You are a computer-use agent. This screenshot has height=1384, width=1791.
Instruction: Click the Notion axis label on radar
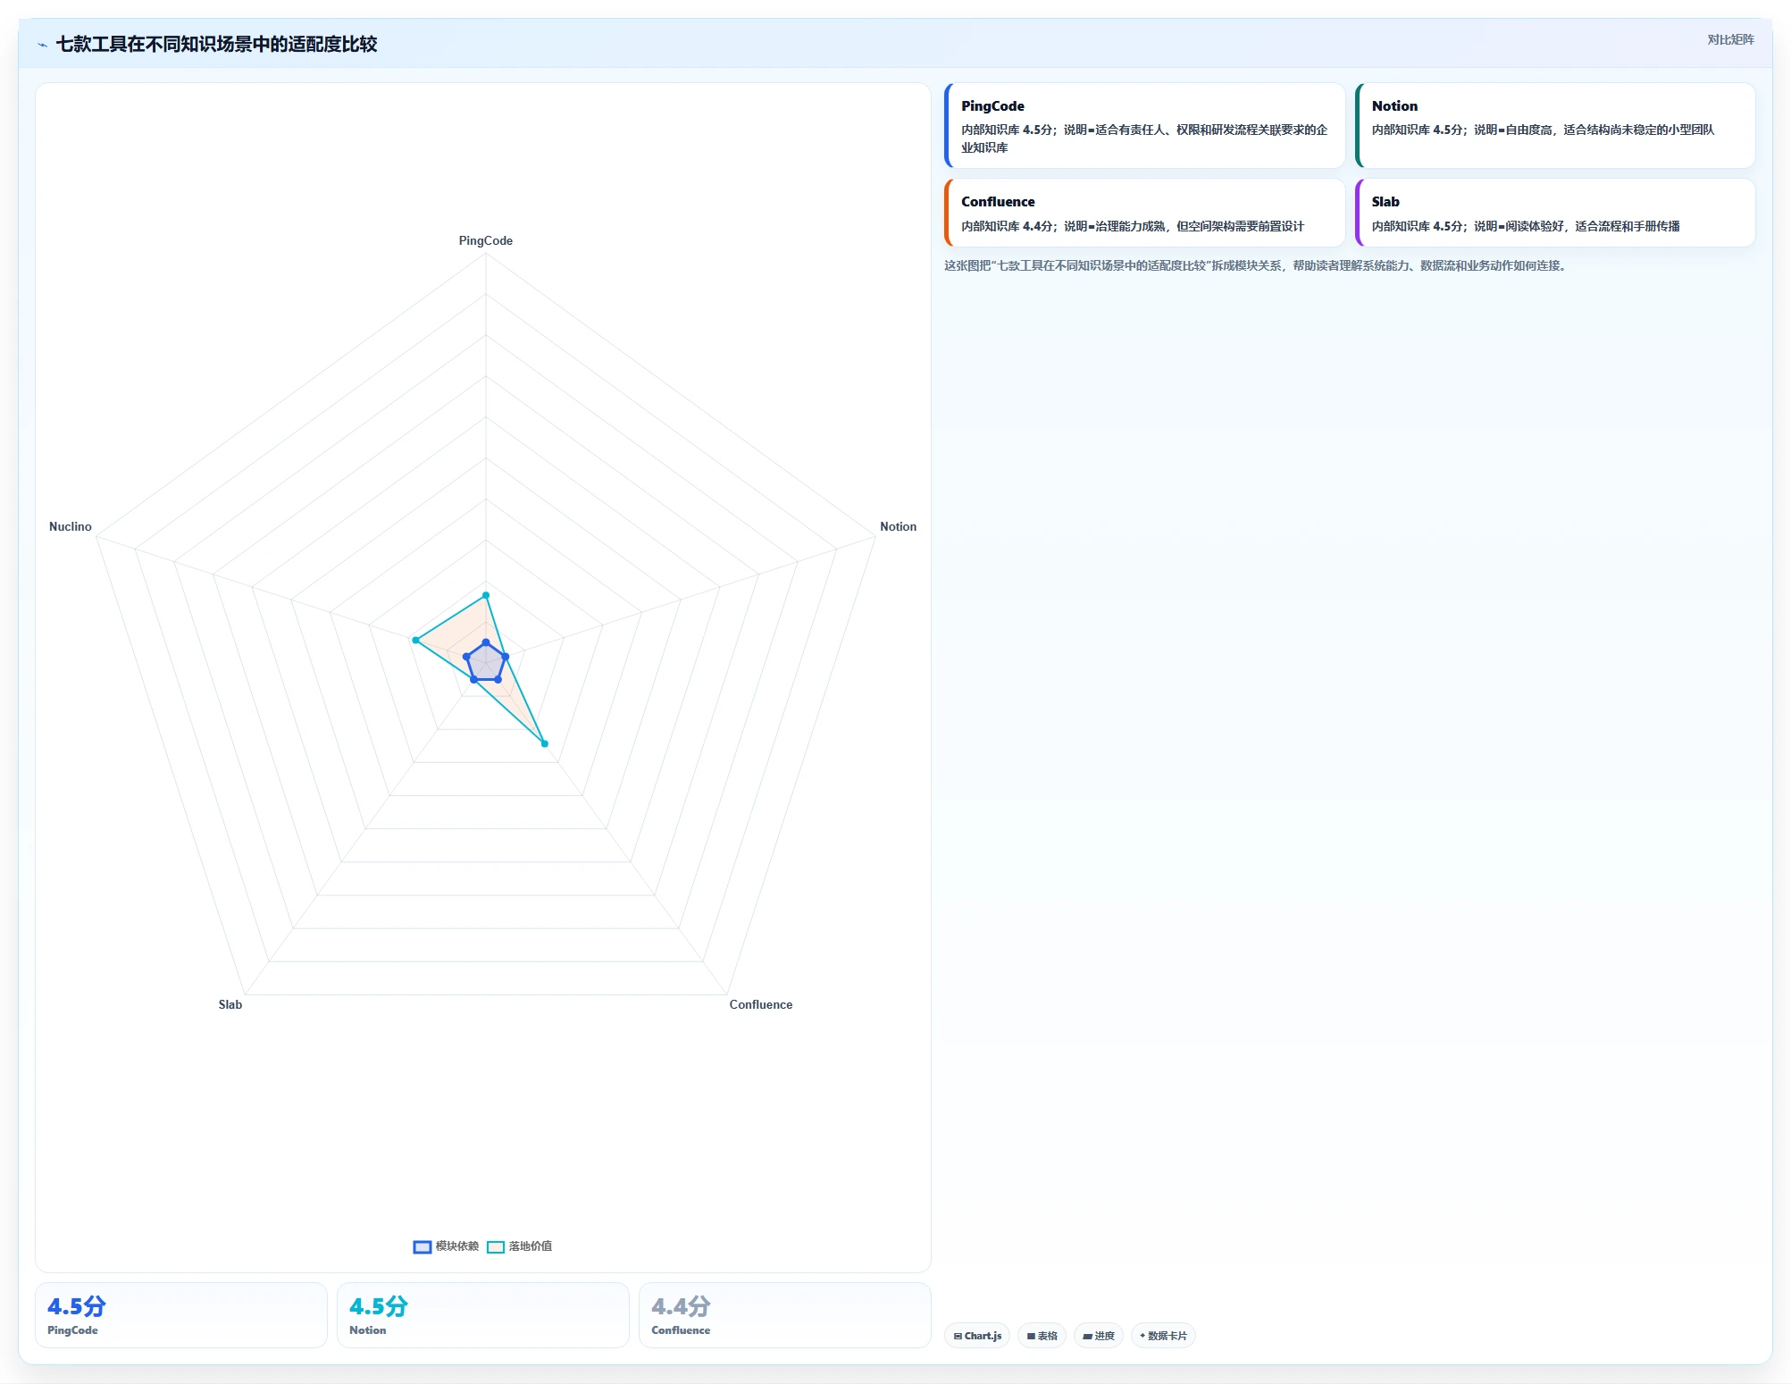tap(898, 526)
